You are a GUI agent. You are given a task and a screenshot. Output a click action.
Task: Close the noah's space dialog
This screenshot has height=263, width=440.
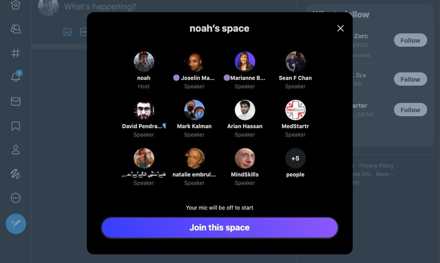[340, 29]
